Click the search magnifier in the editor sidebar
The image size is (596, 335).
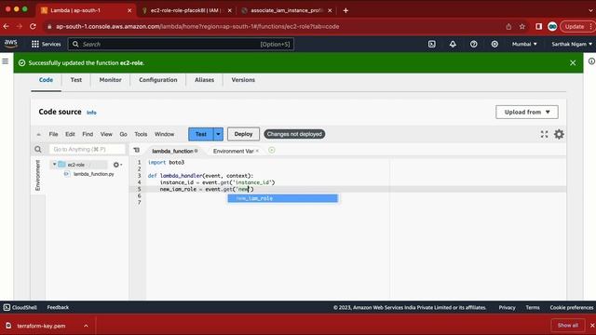[37, 149]
